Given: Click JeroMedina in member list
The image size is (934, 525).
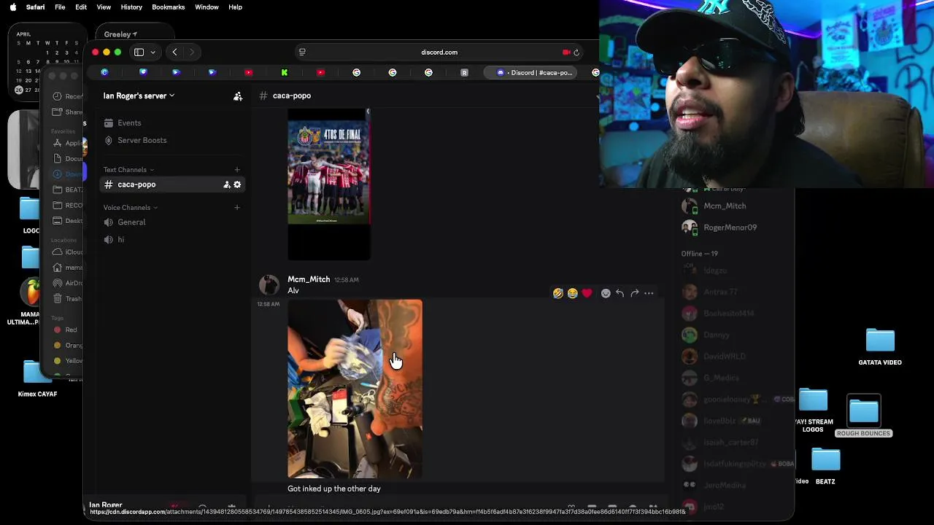Looking at the screenshot, I should 725,485.
